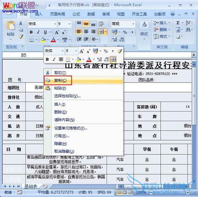Click the Clear eraser icon in editing group
The image size is (198, 197).
point(178,37)
